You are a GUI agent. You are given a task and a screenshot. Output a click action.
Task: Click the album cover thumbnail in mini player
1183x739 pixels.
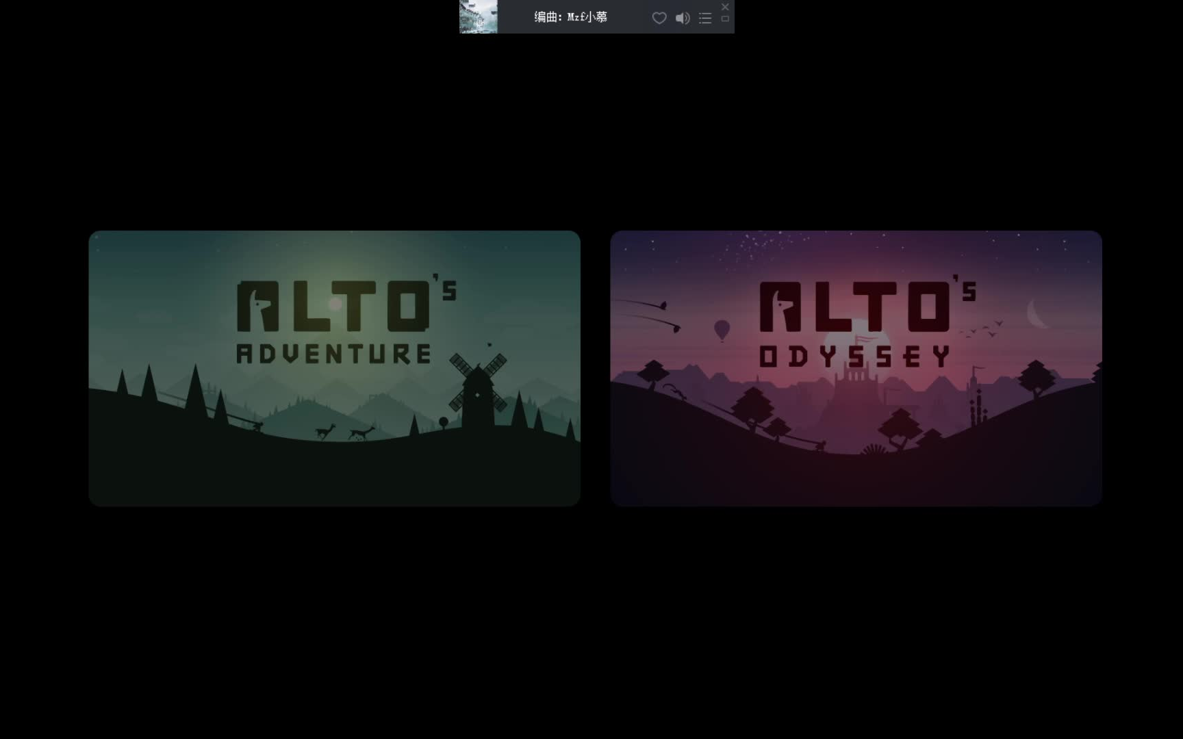coord(479,16)
